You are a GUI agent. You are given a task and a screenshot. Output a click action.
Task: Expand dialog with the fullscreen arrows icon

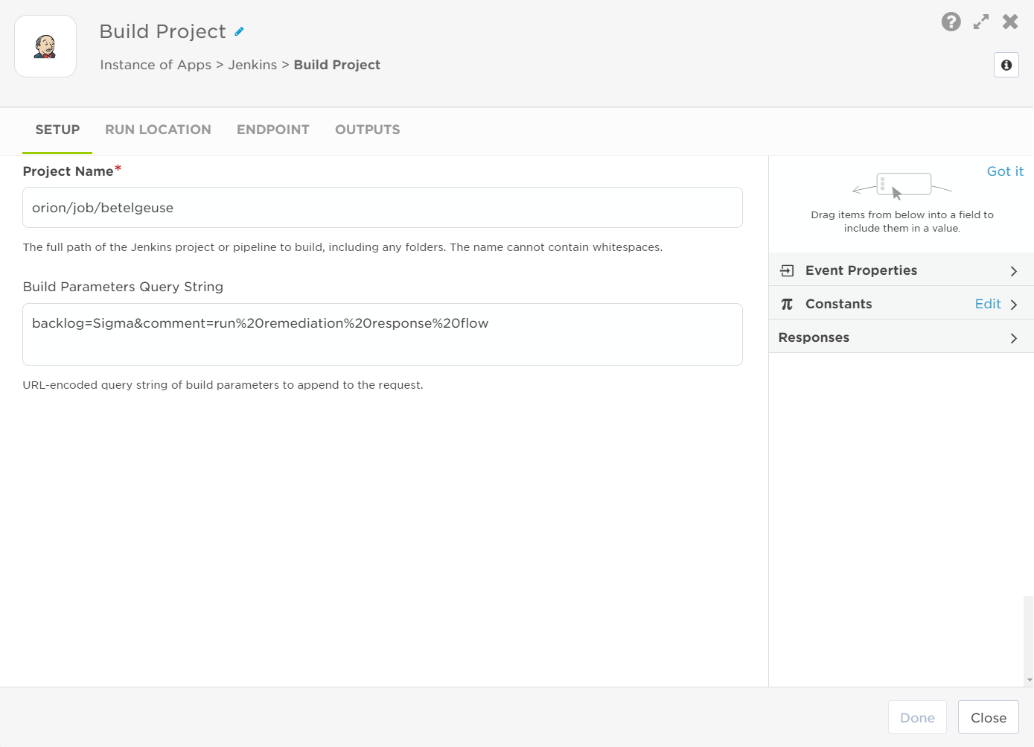pyautogui.click(x=981, y=22)
